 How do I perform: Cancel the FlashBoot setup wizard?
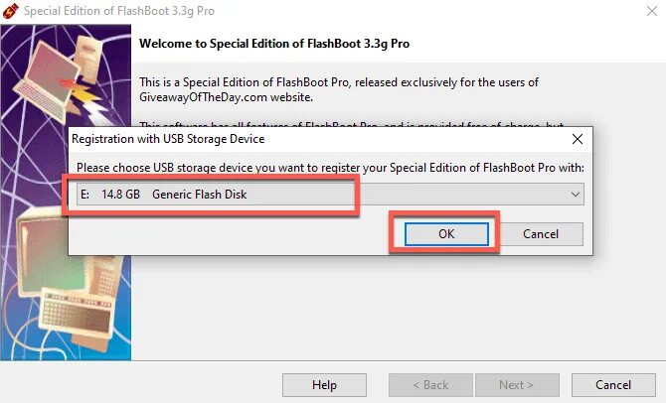click(612, 384)
